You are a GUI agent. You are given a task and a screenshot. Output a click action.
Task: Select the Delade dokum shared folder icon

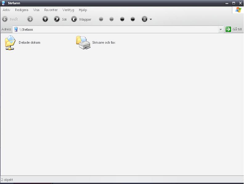click(10, 43)
